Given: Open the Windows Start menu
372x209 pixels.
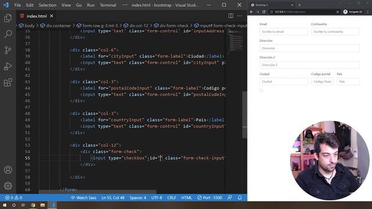Looking at the screenshot, I should [x=5, y=205].
